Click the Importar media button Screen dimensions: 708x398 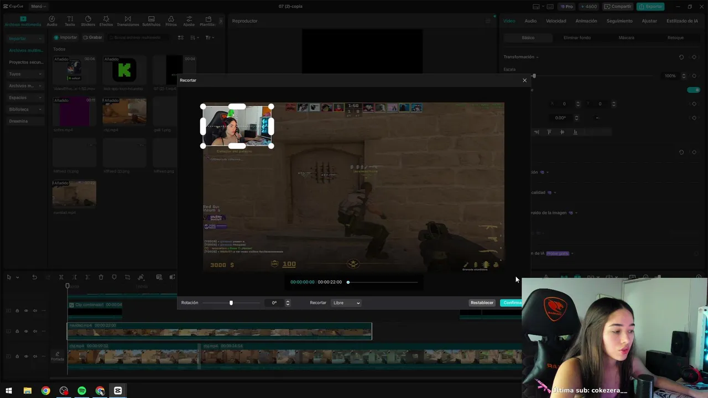(65, 38)
